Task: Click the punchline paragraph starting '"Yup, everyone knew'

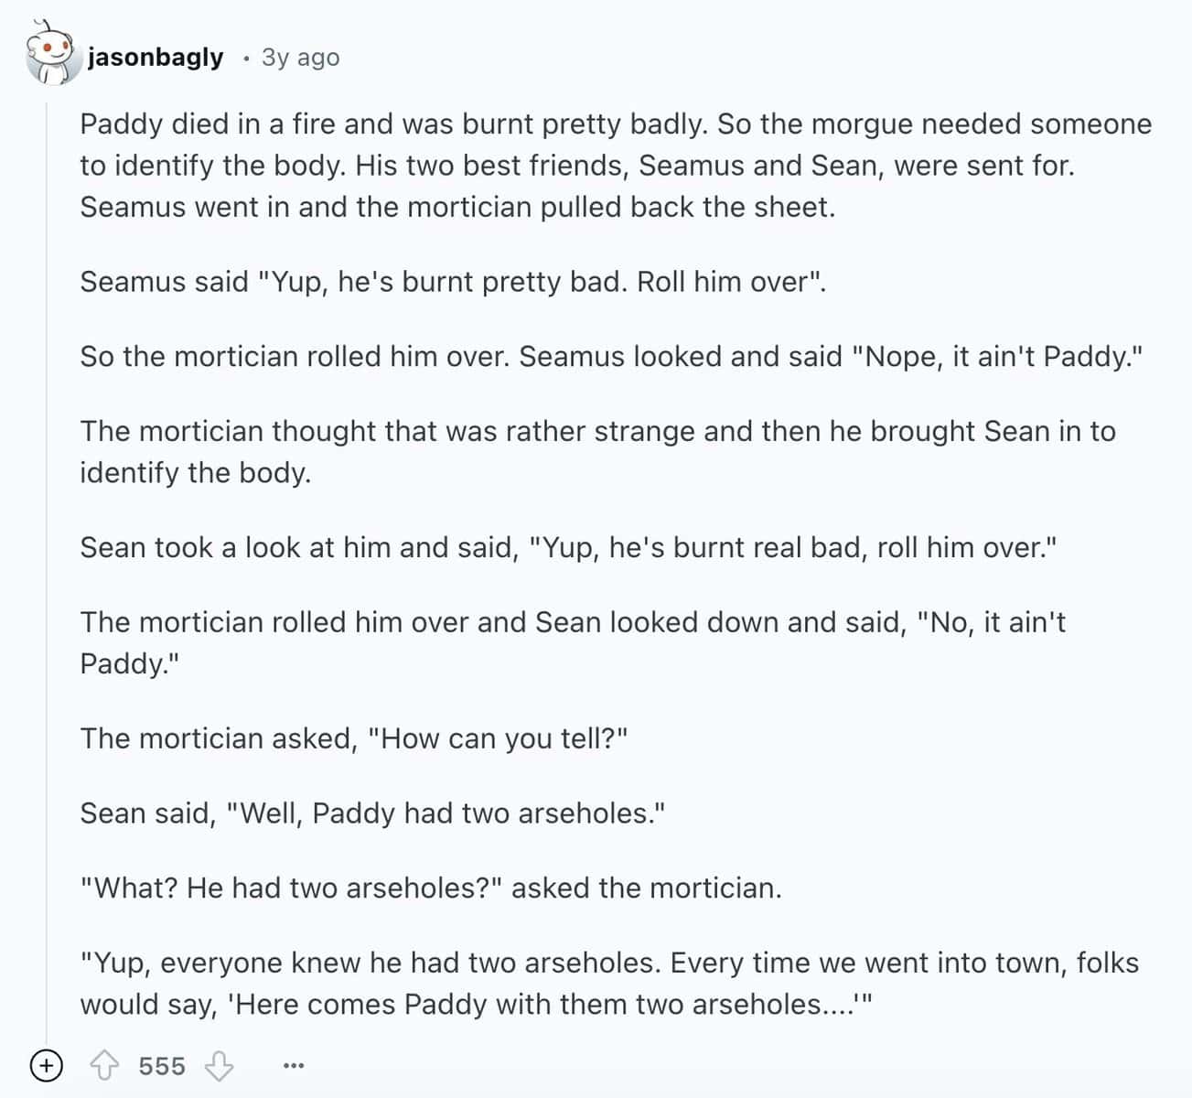Action: 608,963
